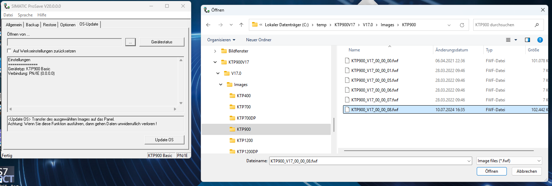The image size is (552, 186).
Task: Click Images in the address breadcrumb
Action: [387, 25]
